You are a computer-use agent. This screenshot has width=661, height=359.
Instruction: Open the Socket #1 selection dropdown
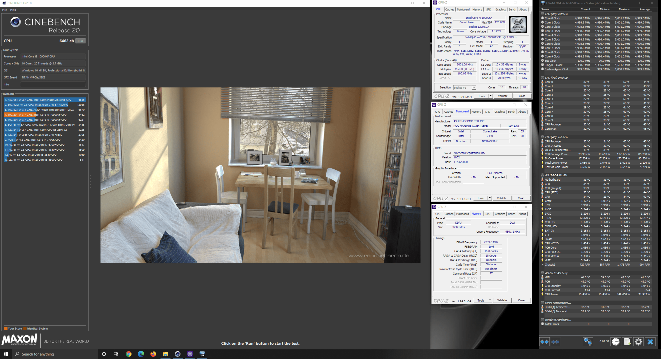click(474, 88)
